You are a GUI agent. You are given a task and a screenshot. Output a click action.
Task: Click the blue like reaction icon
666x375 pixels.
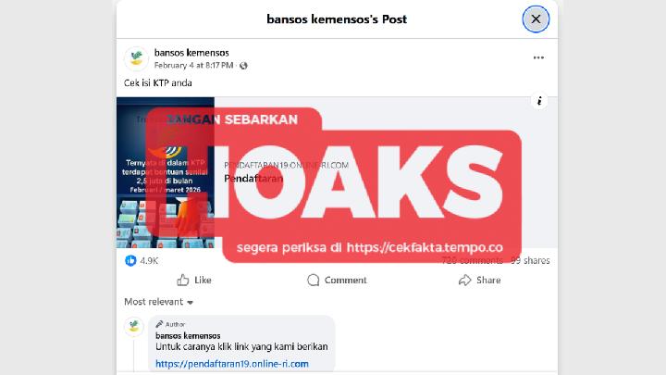[x=130, y=260]
